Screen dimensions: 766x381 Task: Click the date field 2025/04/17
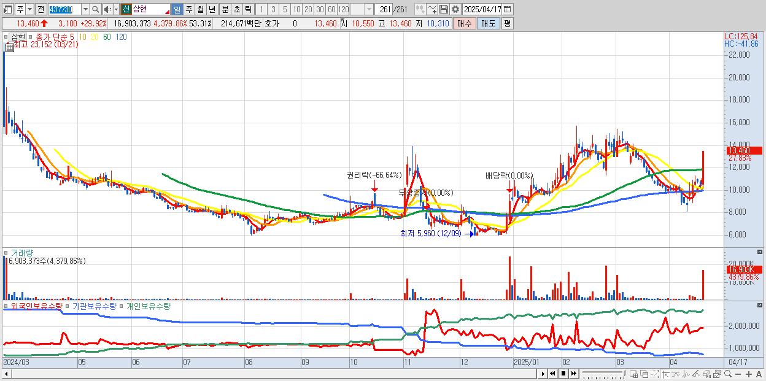(482, 9)
